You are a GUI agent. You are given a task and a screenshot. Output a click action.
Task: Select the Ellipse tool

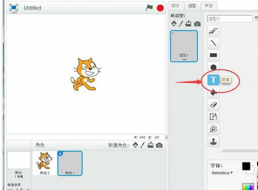[213, 67]
